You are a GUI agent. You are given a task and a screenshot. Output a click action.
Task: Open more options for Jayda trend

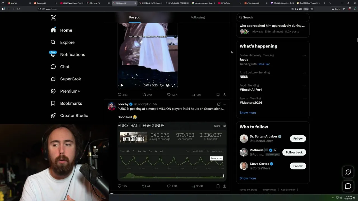304,56
